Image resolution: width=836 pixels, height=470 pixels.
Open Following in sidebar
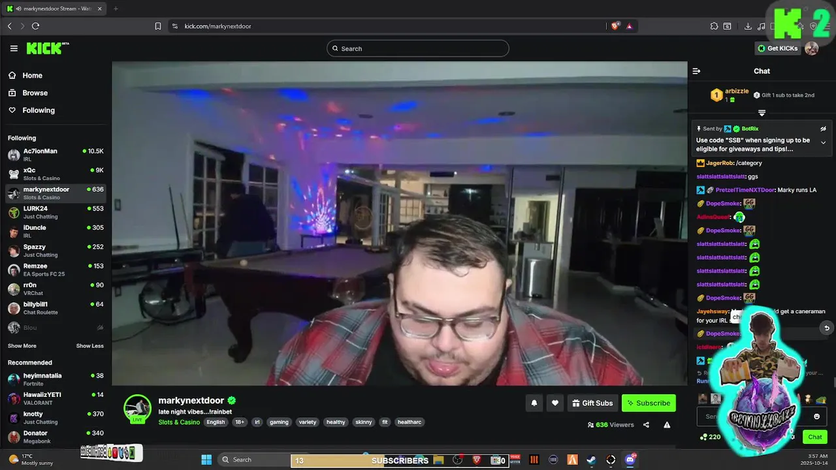point(39,110)
